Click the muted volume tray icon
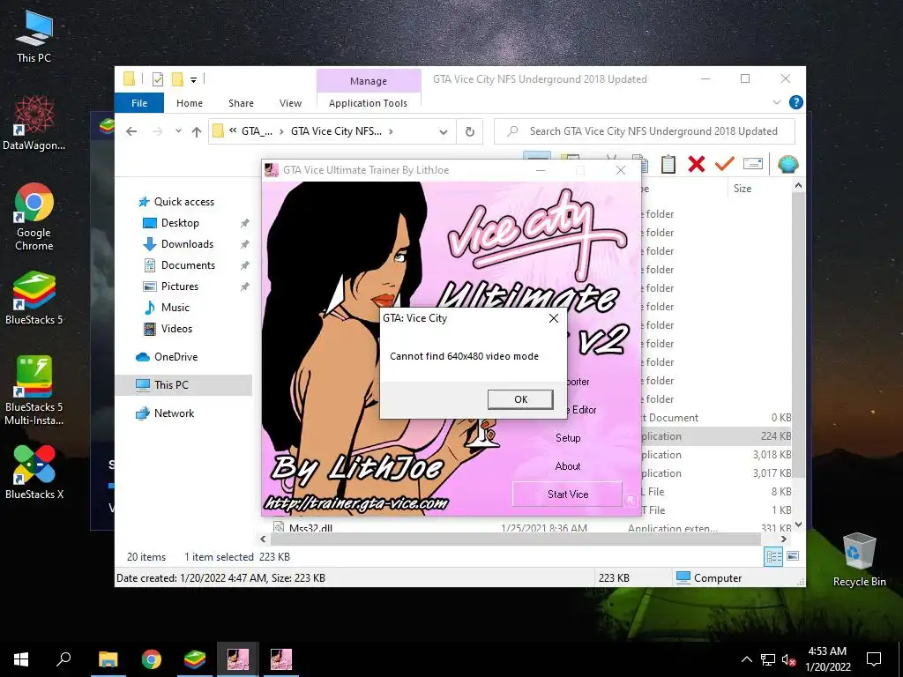Viewport: 903px width, 677px height. (789, 659)
